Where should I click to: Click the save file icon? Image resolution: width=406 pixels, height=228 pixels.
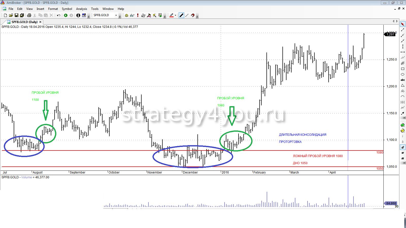[16, 15]
